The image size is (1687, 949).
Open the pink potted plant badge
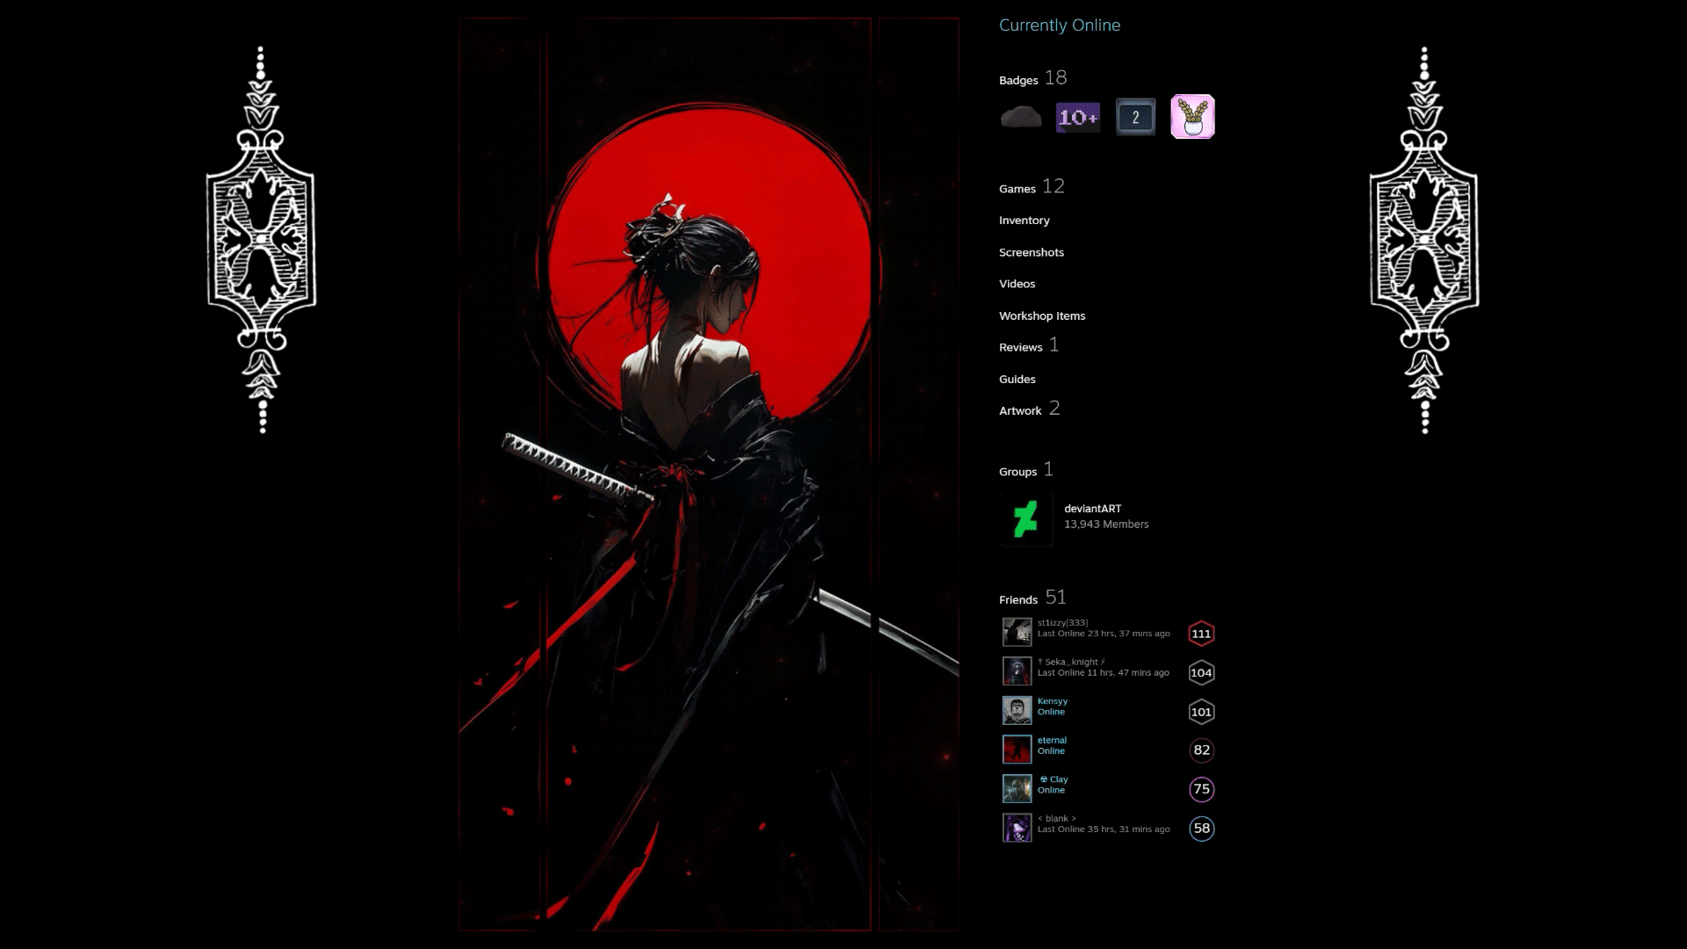pos(1192,117)
